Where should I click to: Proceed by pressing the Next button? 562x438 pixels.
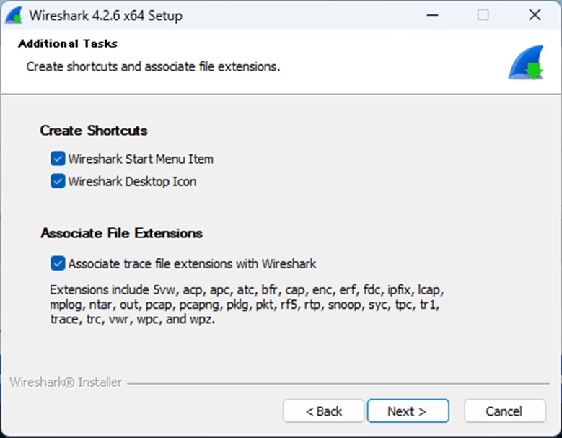point(408,411)
